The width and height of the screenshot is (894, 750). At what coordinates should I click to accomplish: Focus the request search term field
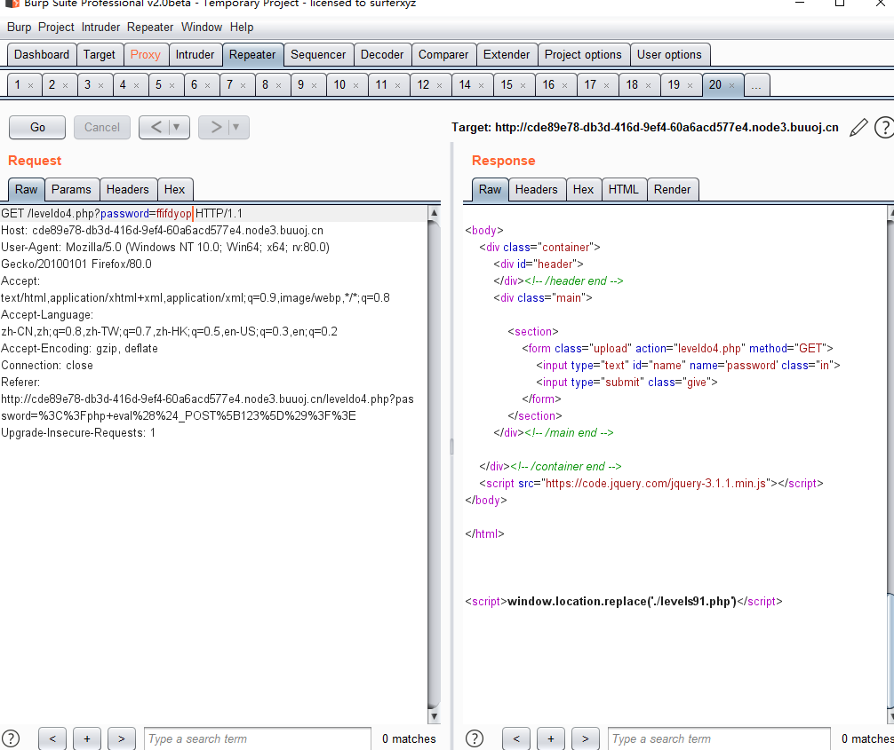coord(258,738)
